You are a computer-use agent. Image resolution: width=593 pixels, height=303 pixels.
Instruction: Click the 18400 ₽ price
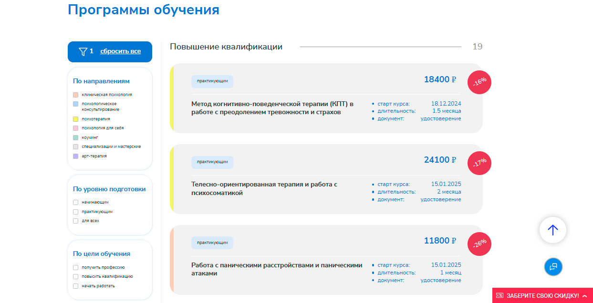click(x=440, y=79)
